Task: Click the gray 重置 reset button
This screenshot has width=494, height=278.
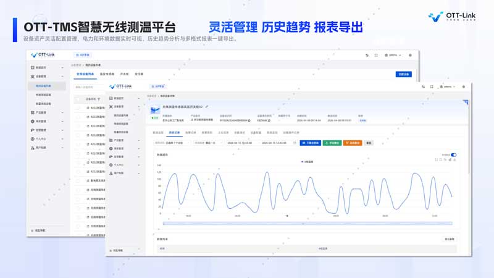Action: [x=369, y=143]
